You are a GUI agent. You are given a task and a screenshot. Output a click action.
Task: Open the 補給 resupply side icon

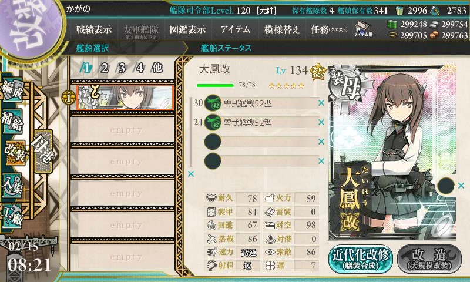12,121
